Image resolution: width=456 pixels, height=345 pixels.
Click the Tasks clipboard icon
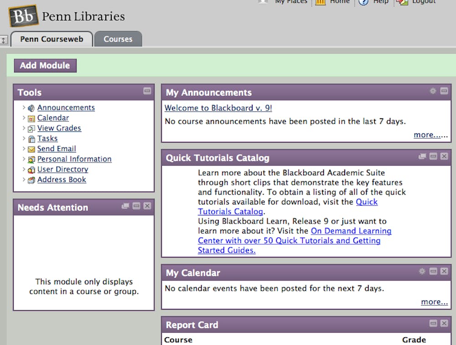tap(31, 139)
